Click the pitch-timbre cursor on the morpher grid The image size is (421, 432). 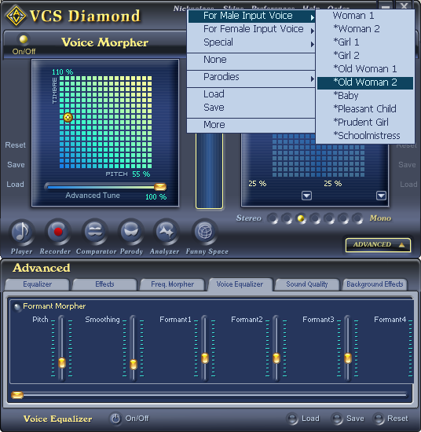click(x=68, y=117)
